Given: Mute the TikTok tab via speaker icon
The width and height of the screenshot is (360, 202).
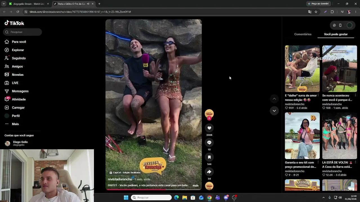Looking at the screenshot, I should click(x=88, y=4).
